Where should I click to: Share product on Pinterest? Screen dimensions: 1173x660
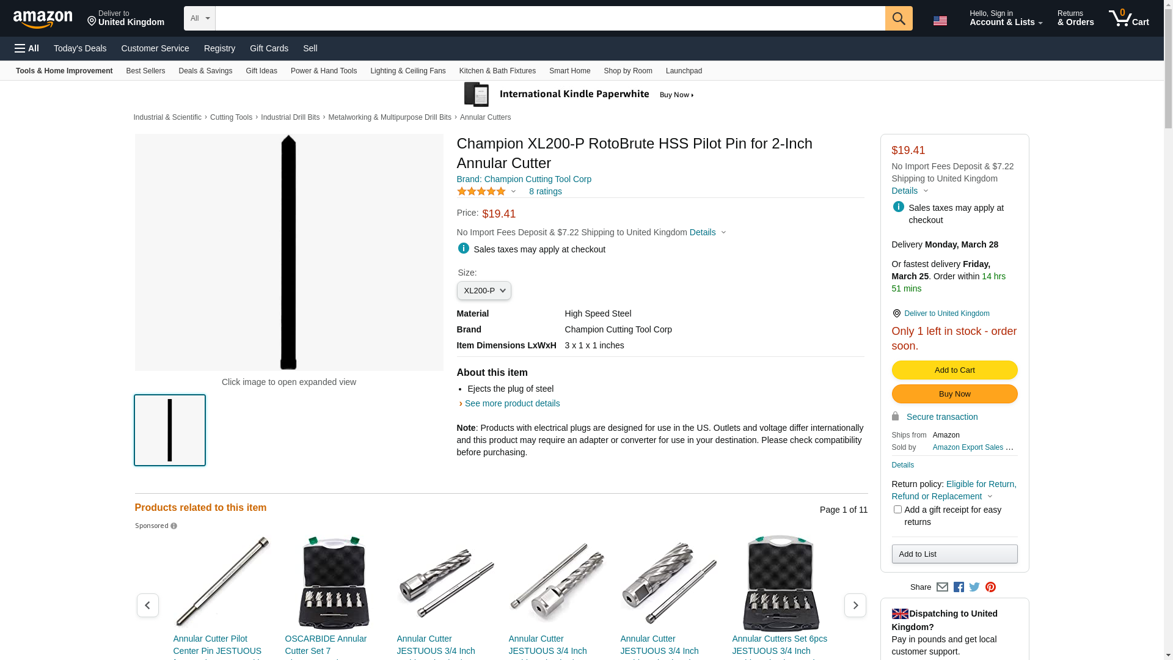(x=990, y=587)
